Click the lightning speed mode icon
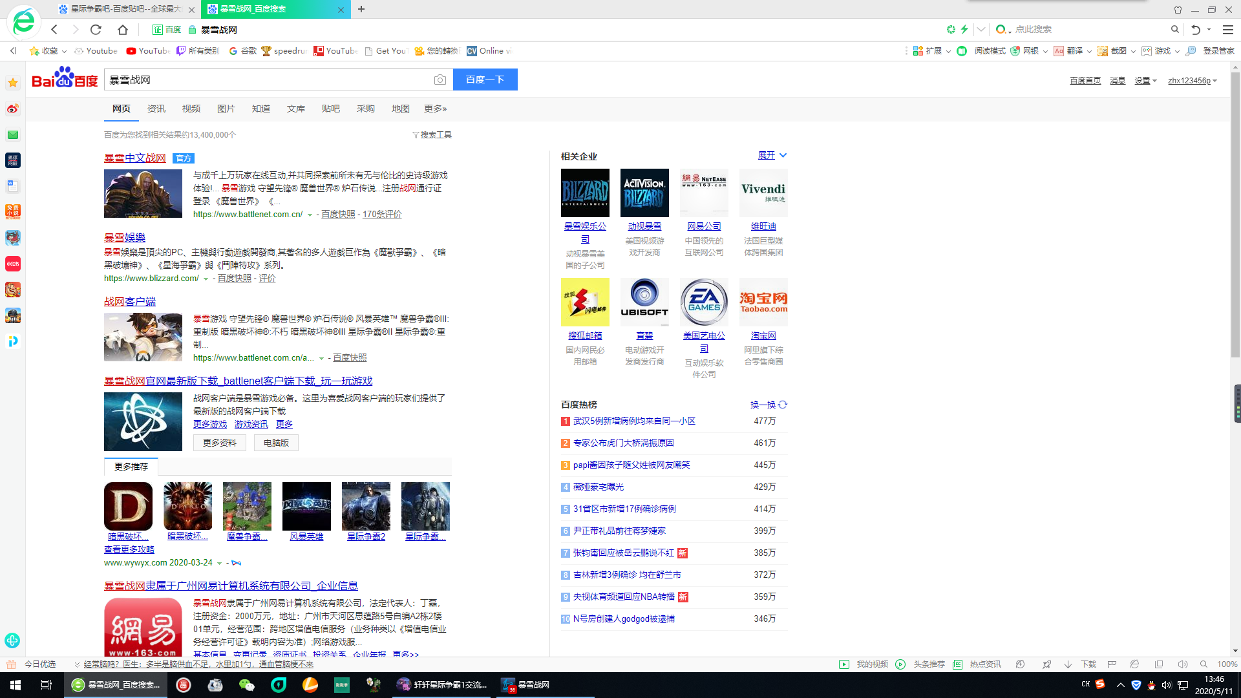This screenshot has width=1241, height=698. pyautogui.click(x=964, y=30)
